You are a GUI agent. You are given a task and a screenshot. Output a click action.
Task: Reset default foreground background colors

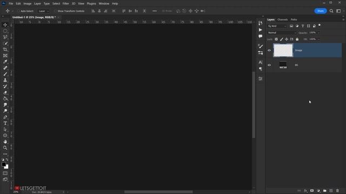coord(3,160)
